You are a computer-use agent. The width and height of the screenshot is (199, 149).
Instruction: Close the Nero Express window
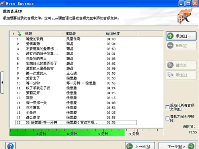pyautogui.click(x=195, y=3)
